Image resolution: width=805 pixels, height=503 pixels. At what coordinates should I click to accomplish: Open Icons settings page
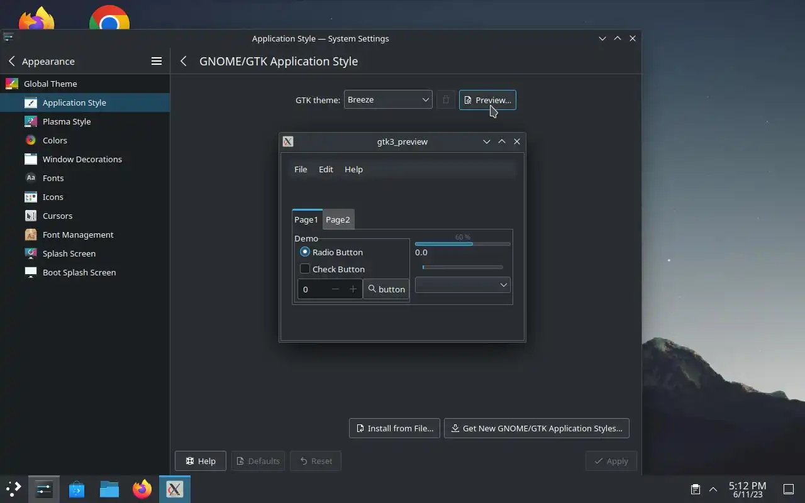point(85,197)
